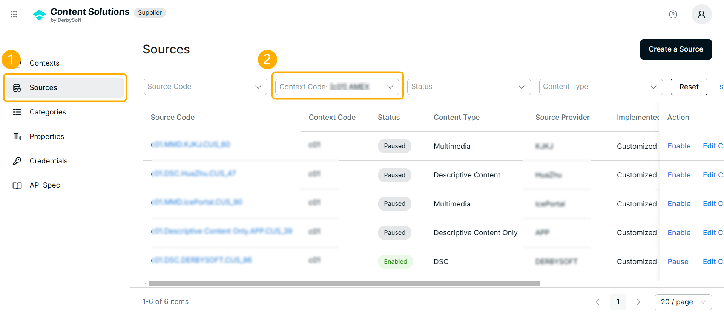Open the DERBYSOFT source code link
This screenshot has height=316, width=724.
[x=201, y=260]
